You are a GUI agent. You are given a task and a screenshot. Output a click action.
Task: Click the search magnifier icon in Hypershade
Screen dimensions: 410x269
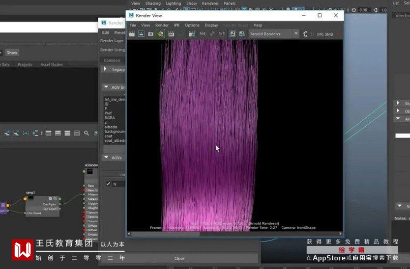pyautogui.click(x=87, y=133)
